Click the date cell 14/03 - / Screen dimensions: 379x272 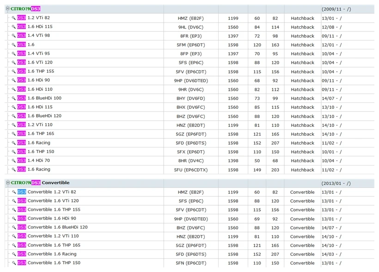(x=331, y=254)
